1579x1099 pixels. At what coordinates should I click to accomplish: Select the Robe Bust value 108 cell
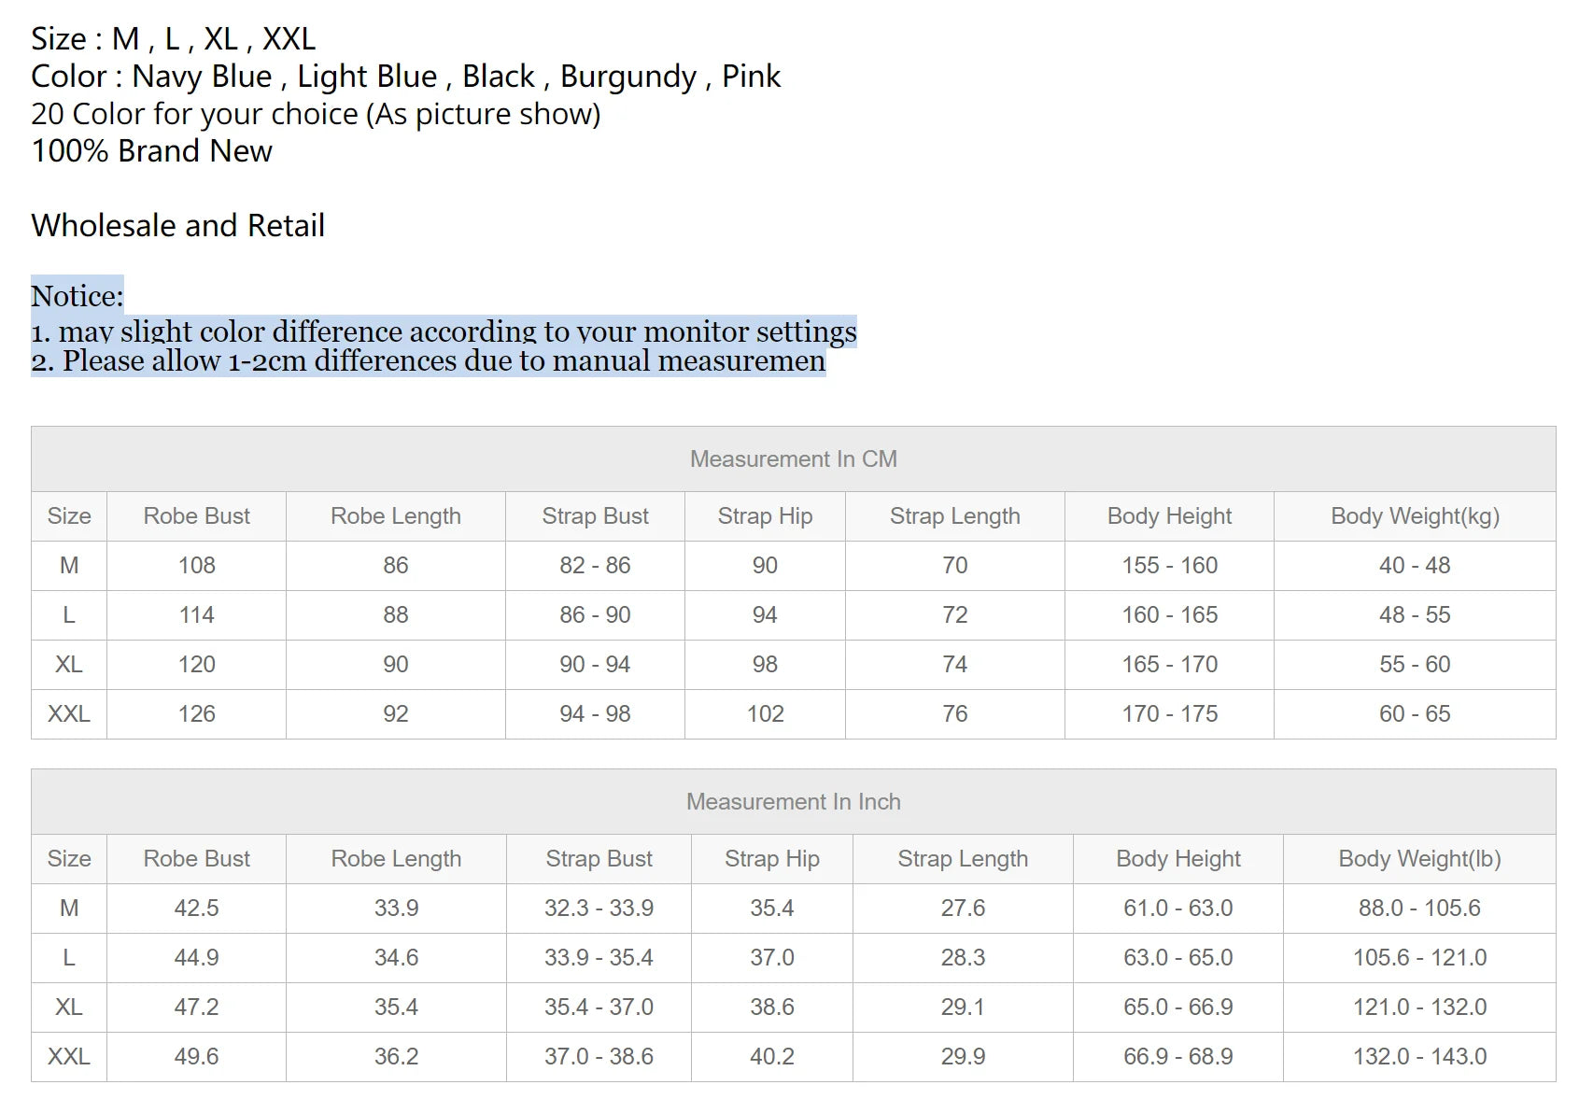pyautogui.click(x=196, y=566)
